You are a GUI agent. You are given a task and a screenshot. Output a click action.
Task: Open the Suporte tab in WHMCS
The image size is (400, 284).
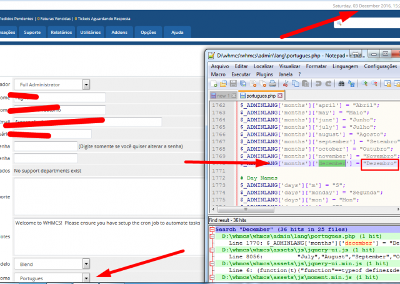(x=32, y=33)
